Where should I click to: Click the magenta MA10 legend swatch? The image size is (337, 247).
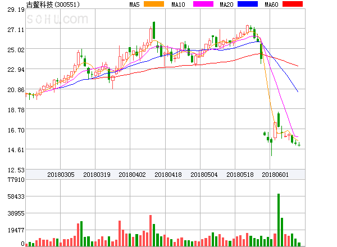[203, 4]
